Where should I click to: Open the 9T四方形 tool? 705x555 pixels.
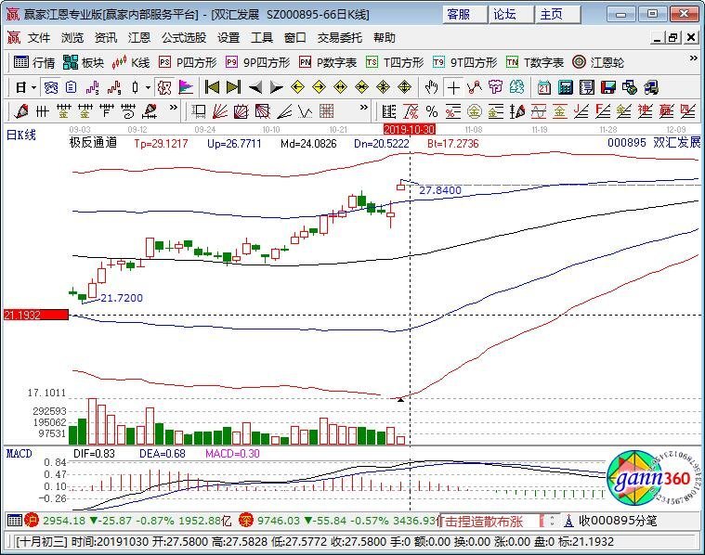pos(465,62)
